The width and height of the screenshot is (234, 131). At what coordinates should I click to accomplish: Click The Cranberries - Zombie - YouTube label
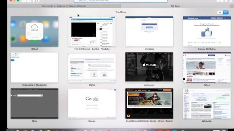click(92, 49)
